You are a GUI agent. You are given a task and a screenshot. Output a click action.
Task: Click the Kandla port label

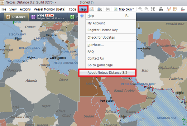(180, 93)
